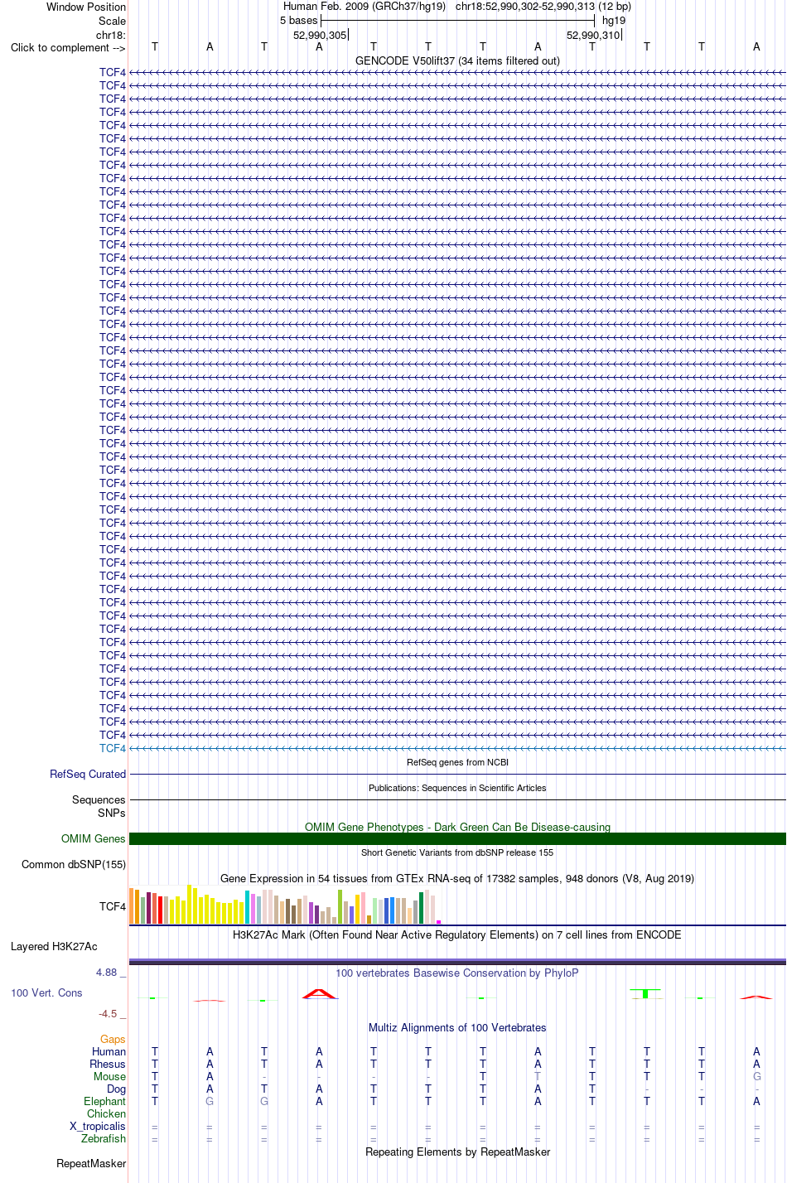Click the GTEx Gene Expression track title
This screenshot has width=787, height=1183.
coord(457,878)
